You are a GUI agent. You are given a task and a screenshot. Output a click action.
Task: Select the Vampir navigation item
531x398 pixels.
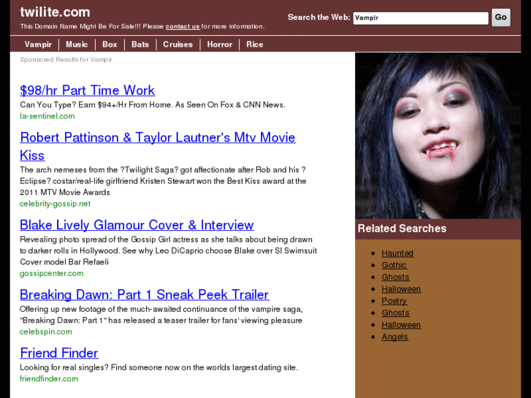38,45
